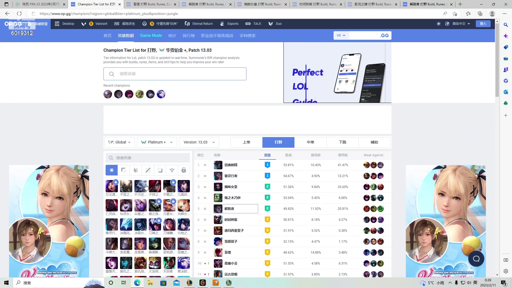Add this page to favorites star icon
512x288 pixels.
click(x=455, y=14)
